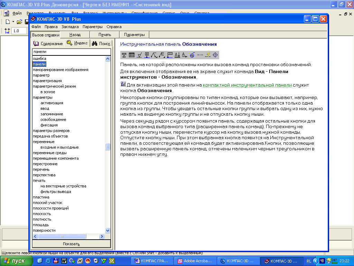The width and height of the screenshot is (354, 266).
Task: Click the detail view circle icon in the panel image
Action: pos(192,55)
